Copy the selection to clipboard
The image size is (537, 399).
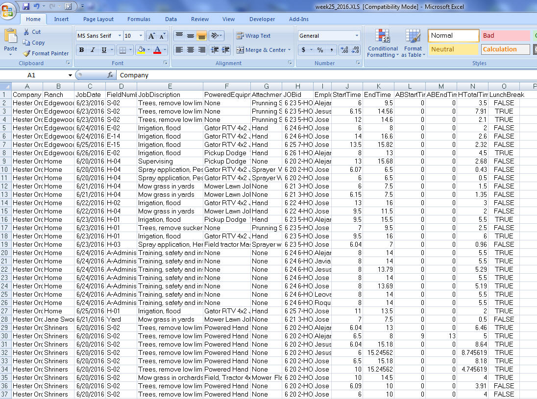click(x=33, y=43)
